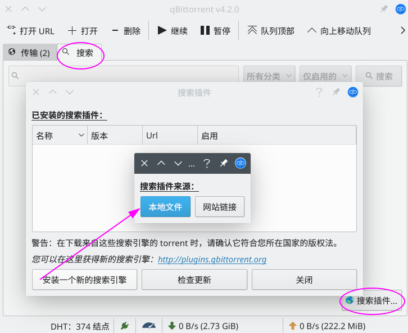Switch to the 传输 (2) tab

pos(29,53)
